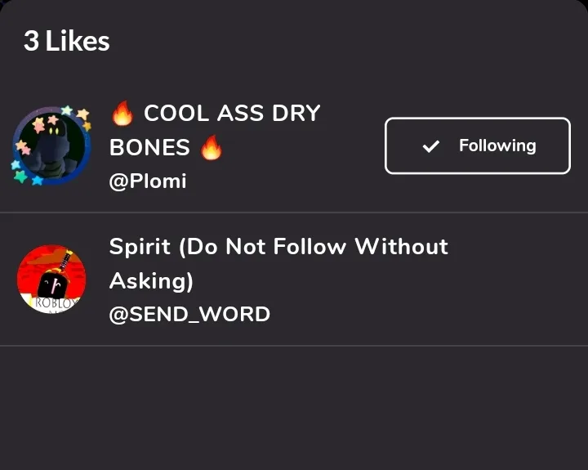Open the @Plomi handle link
588x470 pixels.
click(x=148, y=181)
